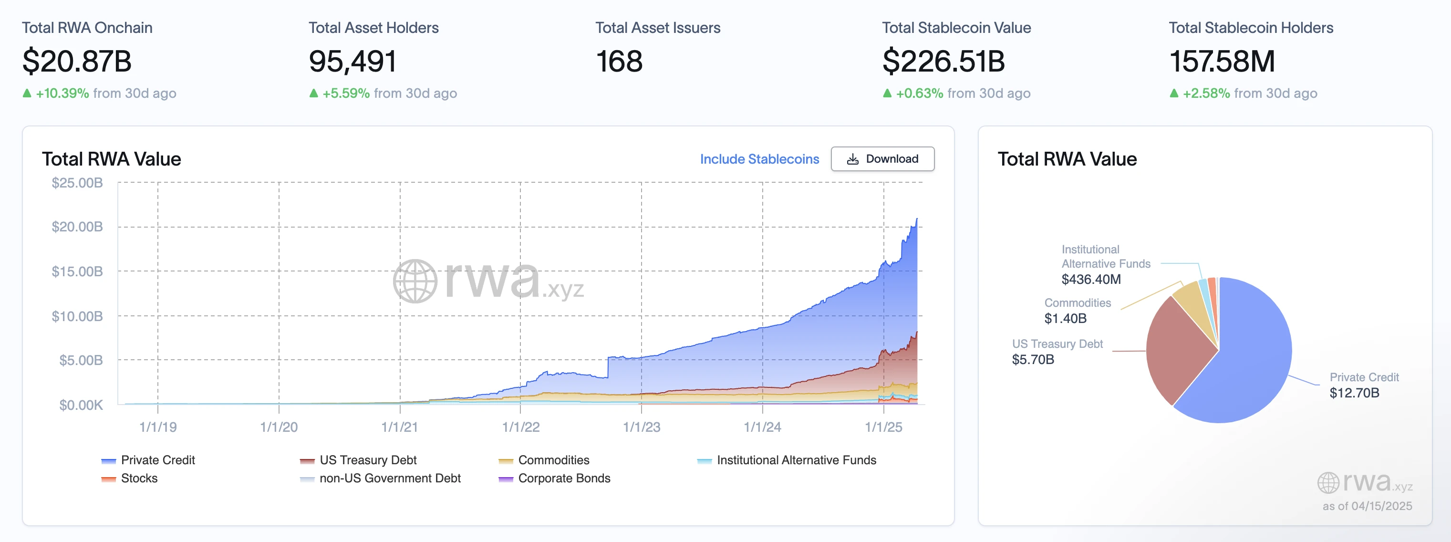Toggle the Corporate Bonds legend entry
Screen dimensions: 1451x542
click(563, 478)
